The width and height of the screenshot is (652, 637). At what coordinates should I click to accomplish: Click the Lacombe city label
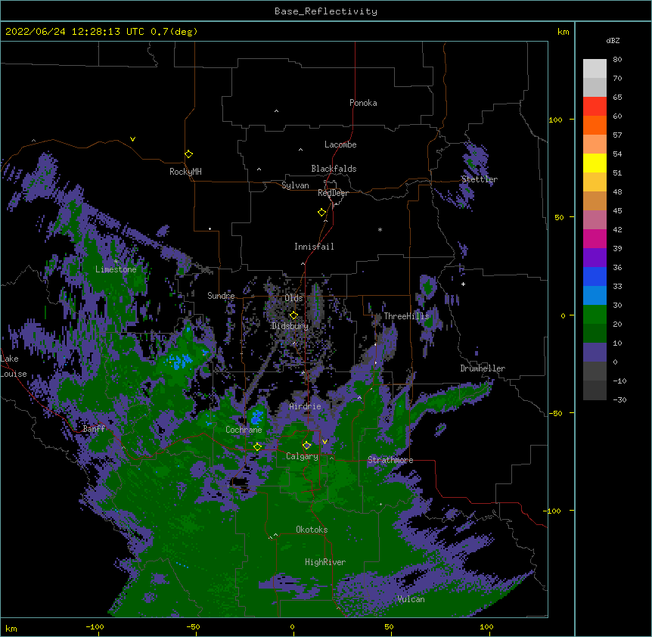(x=340, y=144)
